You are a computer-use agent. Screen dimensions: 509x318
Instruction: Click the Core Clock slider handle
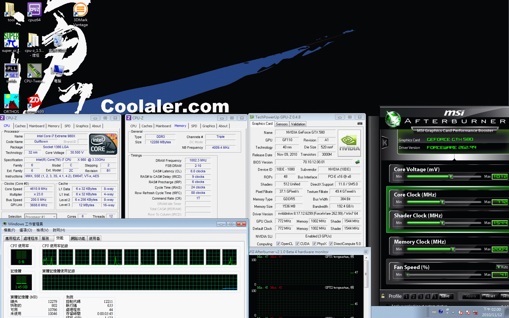pos(443,202)
